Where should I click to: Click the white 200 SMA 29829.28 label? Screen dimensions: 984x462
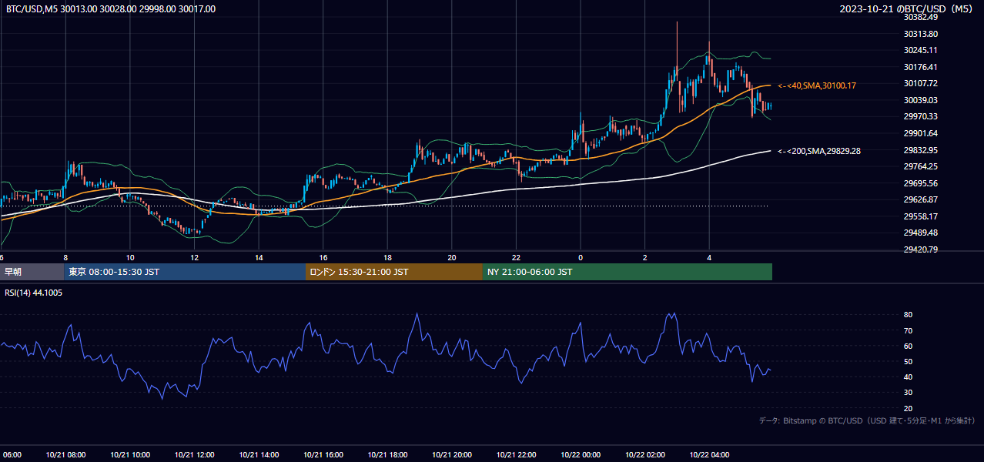coord(819,151)
